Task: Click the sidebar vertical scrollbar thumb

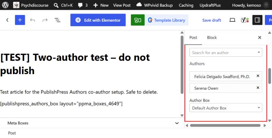Action: click(270, 76)
